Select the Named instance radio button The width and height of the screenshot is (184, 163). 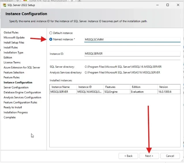point(51,39)
